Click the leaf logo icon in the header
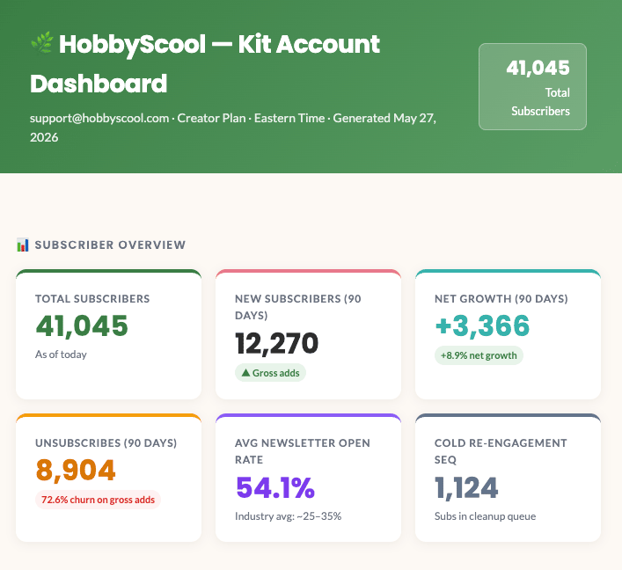The image size is (622, 570). pyautogui.click(x=42, y=43)
